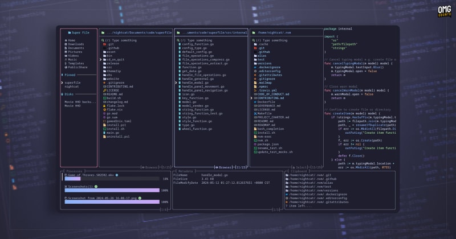The height and width of the screenshot is (239, 456).
Task: Expand the Pinned section in the sidebar
Action: (x=70, y=75)
